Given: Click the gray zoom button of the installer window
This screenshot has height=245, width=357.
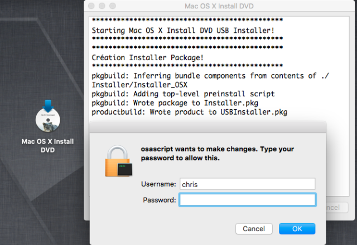Looking at the screenshot, I should [113, 6].
